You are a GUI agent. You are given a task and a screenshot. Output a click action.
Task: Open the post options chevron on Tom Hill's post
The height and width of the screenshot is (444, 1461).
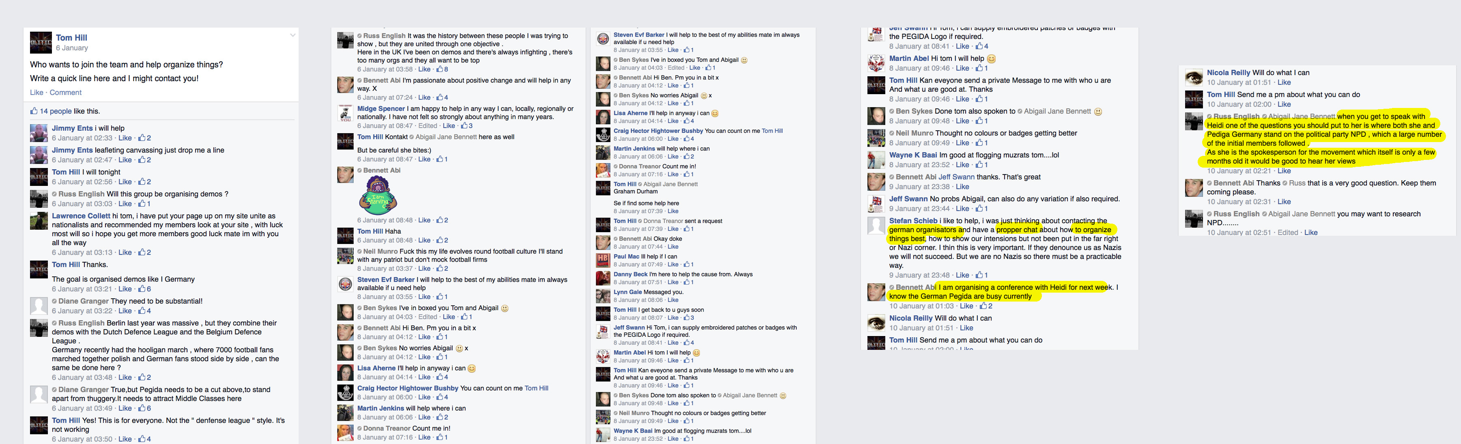pyautogui.click(x=293, y=35)
